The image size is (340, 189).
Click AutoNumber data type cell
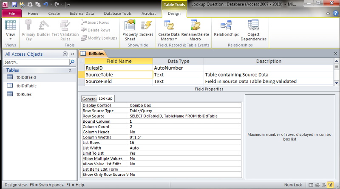pyautogui.click(x=178, y=68)
